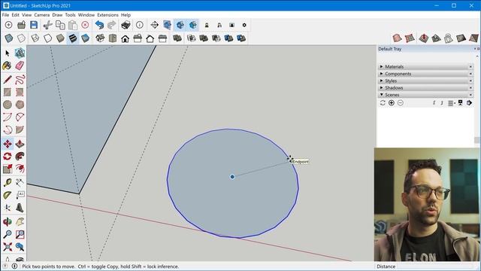
Task: Activate the Push/Pull tool
Action: coord(20,144)
